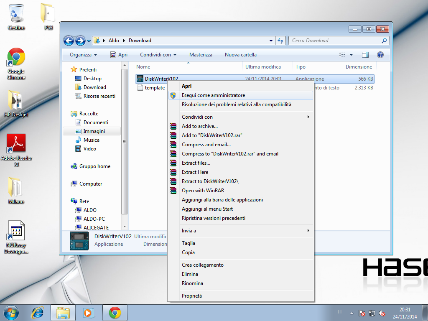Image resolution: width=428 pixels, height=321 pixels.
Task: Open the Explorer help icon
Action: [x=380, y=55]
